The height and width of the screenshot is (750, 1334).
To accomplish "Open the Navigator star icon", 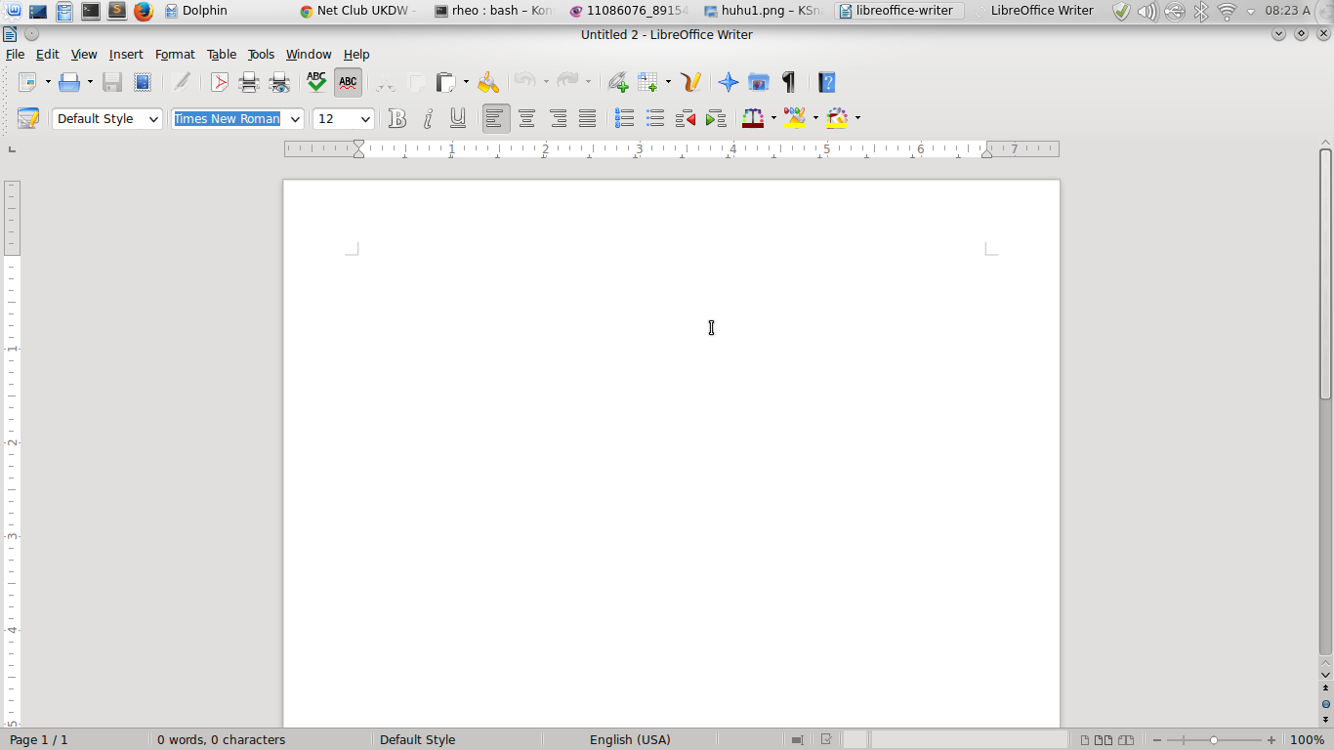I will coord(729,82).
